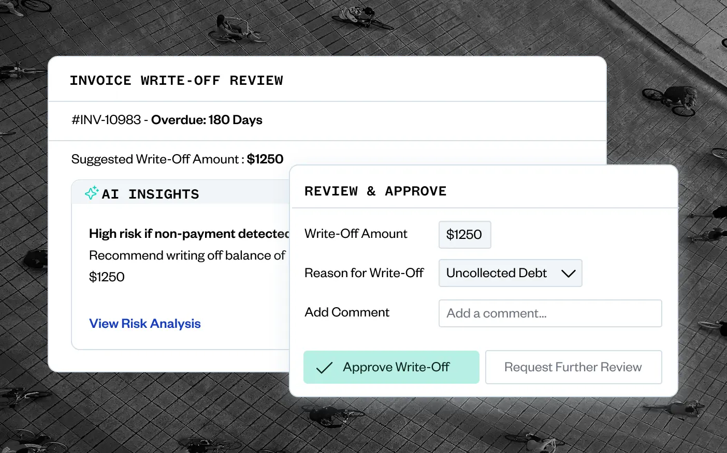The height and width of the screenshot is (453, 727).
Task: Click the checkmark icon on Approve button
Action: (324, 368)
